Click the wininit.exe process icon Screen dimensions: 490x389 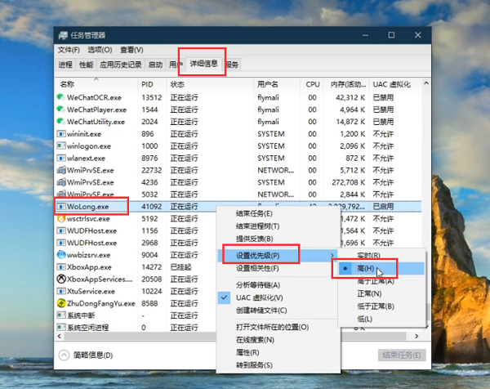pyautogui.click(x=61, y=134)
